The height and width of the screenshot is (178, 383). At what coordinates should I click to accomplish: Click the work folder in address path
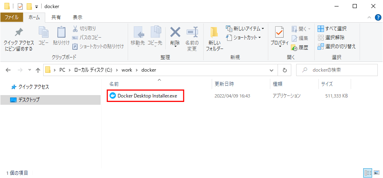[127, 70]
